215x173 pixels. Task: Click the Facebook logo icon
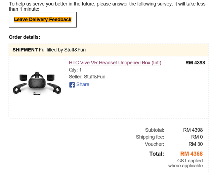click(72, 85)
